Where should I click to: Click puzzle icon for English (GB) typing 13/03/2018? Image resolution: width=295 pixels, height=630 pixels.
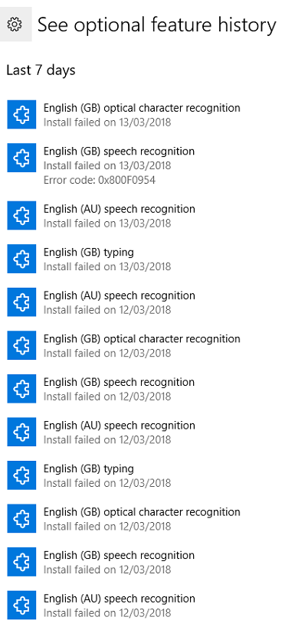21,259
